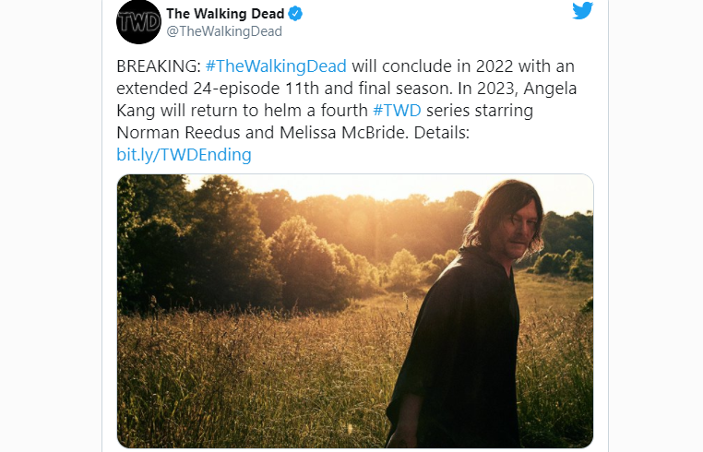This screenshot has height=452, width=703.
Task: Click the word BREAKING in the tweet
Action: pyautogui.click(x=159, y=65)
